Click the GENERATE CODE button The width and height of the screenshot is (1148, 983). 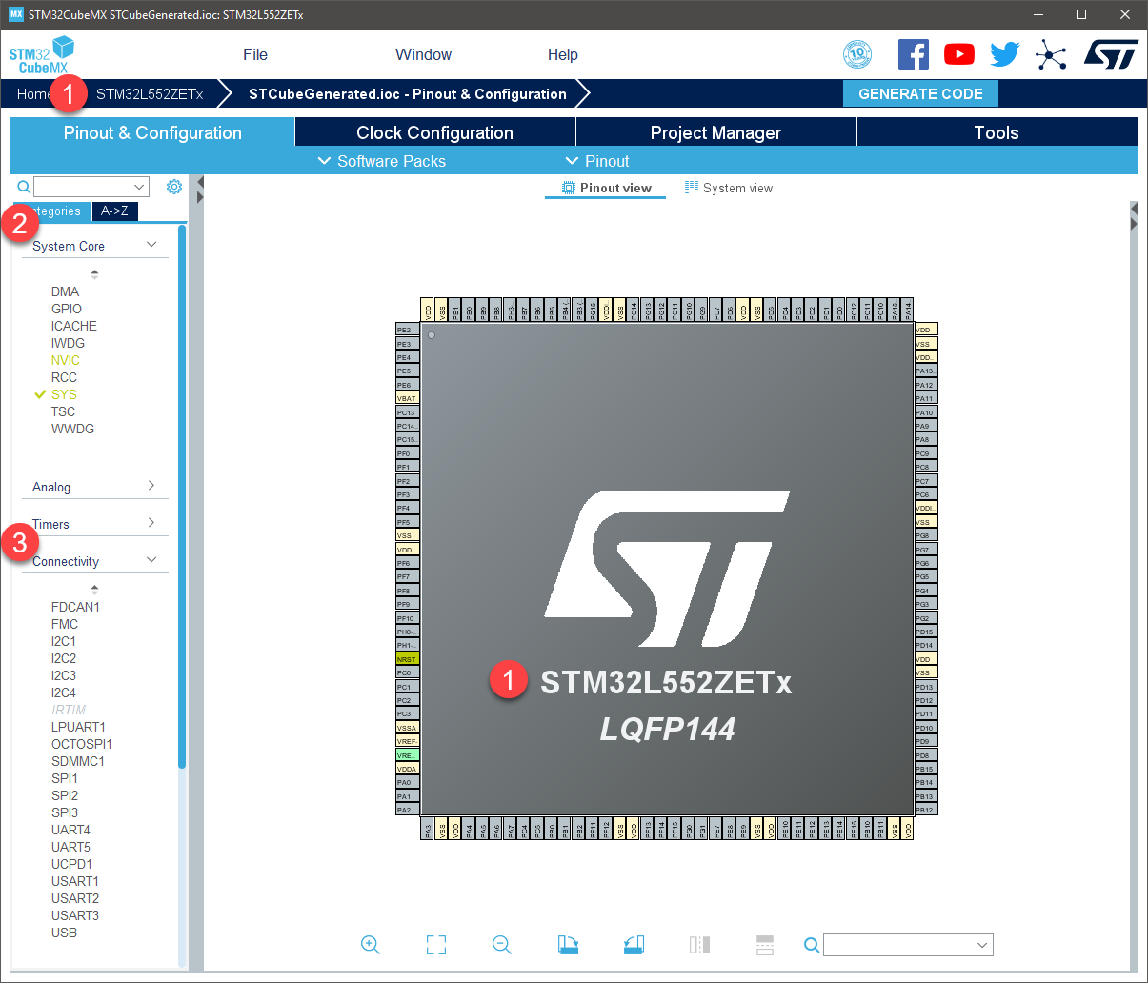coord(920,93)
